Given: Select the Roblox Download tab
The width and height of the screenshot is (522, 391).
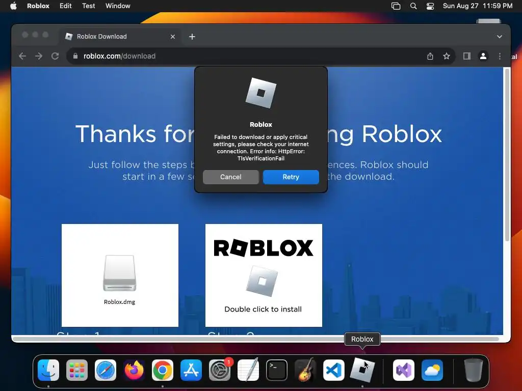Looking at the screenshot, I should (x=120, y=37).
